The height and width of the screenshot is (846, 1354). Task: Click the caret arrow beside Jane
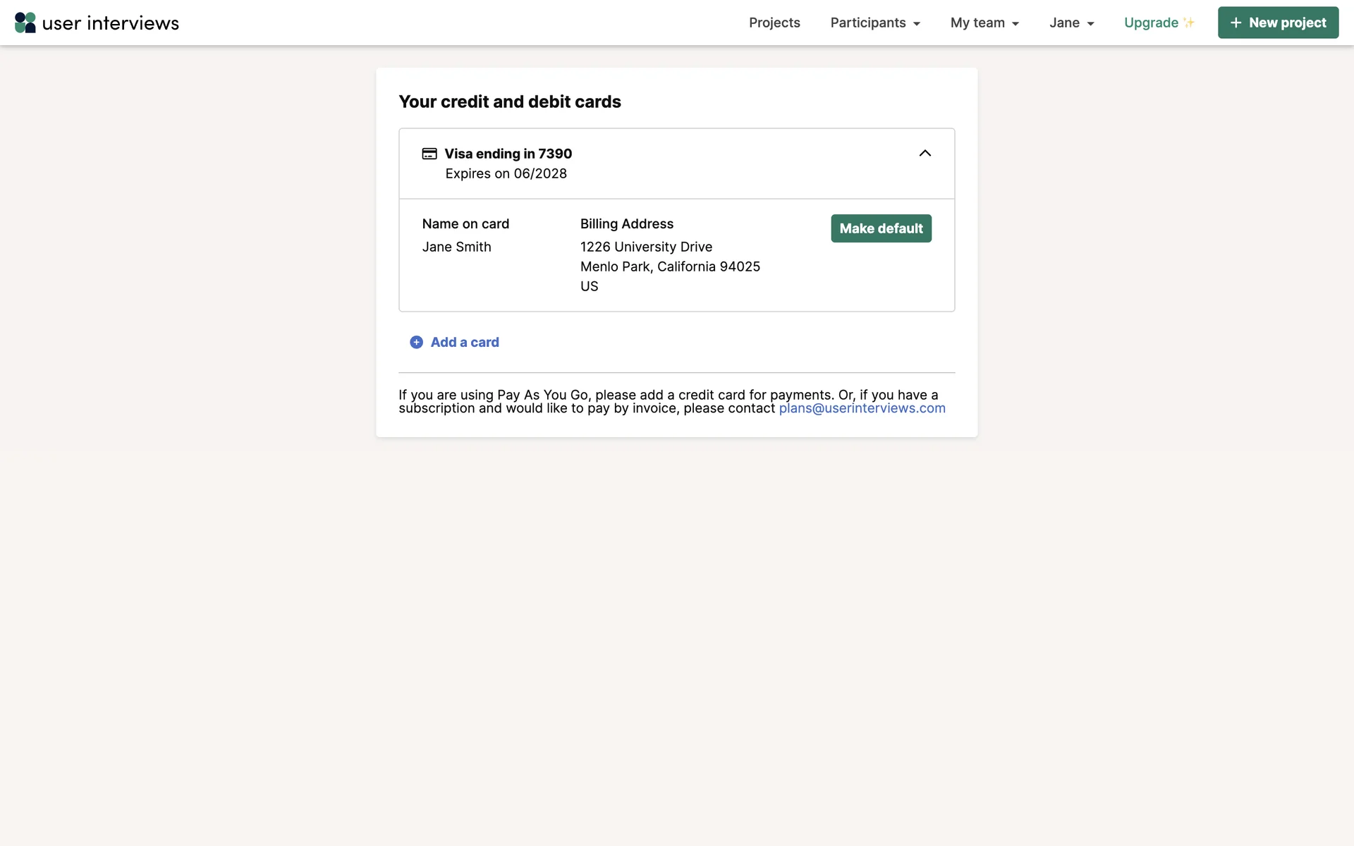point(1090,24)
